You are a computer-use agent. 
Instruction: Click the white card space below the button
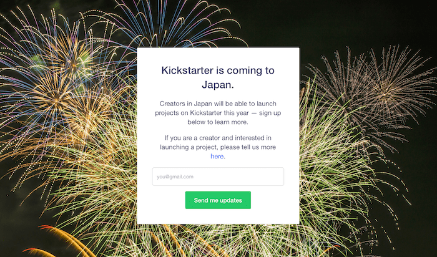point(218,216)
